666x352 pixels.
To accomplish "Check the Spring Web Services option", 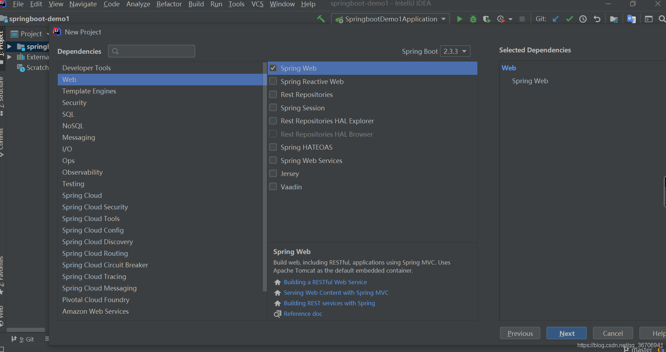I will coord(273,160).
